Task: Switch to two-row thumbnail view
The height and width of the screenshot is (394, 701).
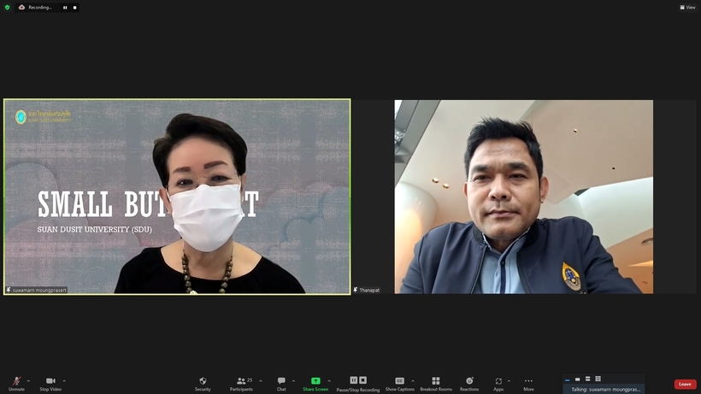Action: click(x=588, y=379)
